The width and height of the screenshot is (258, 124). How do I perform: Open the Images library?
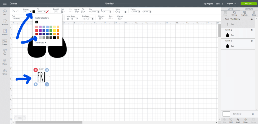pyautogui.click(x=5, y=41)
